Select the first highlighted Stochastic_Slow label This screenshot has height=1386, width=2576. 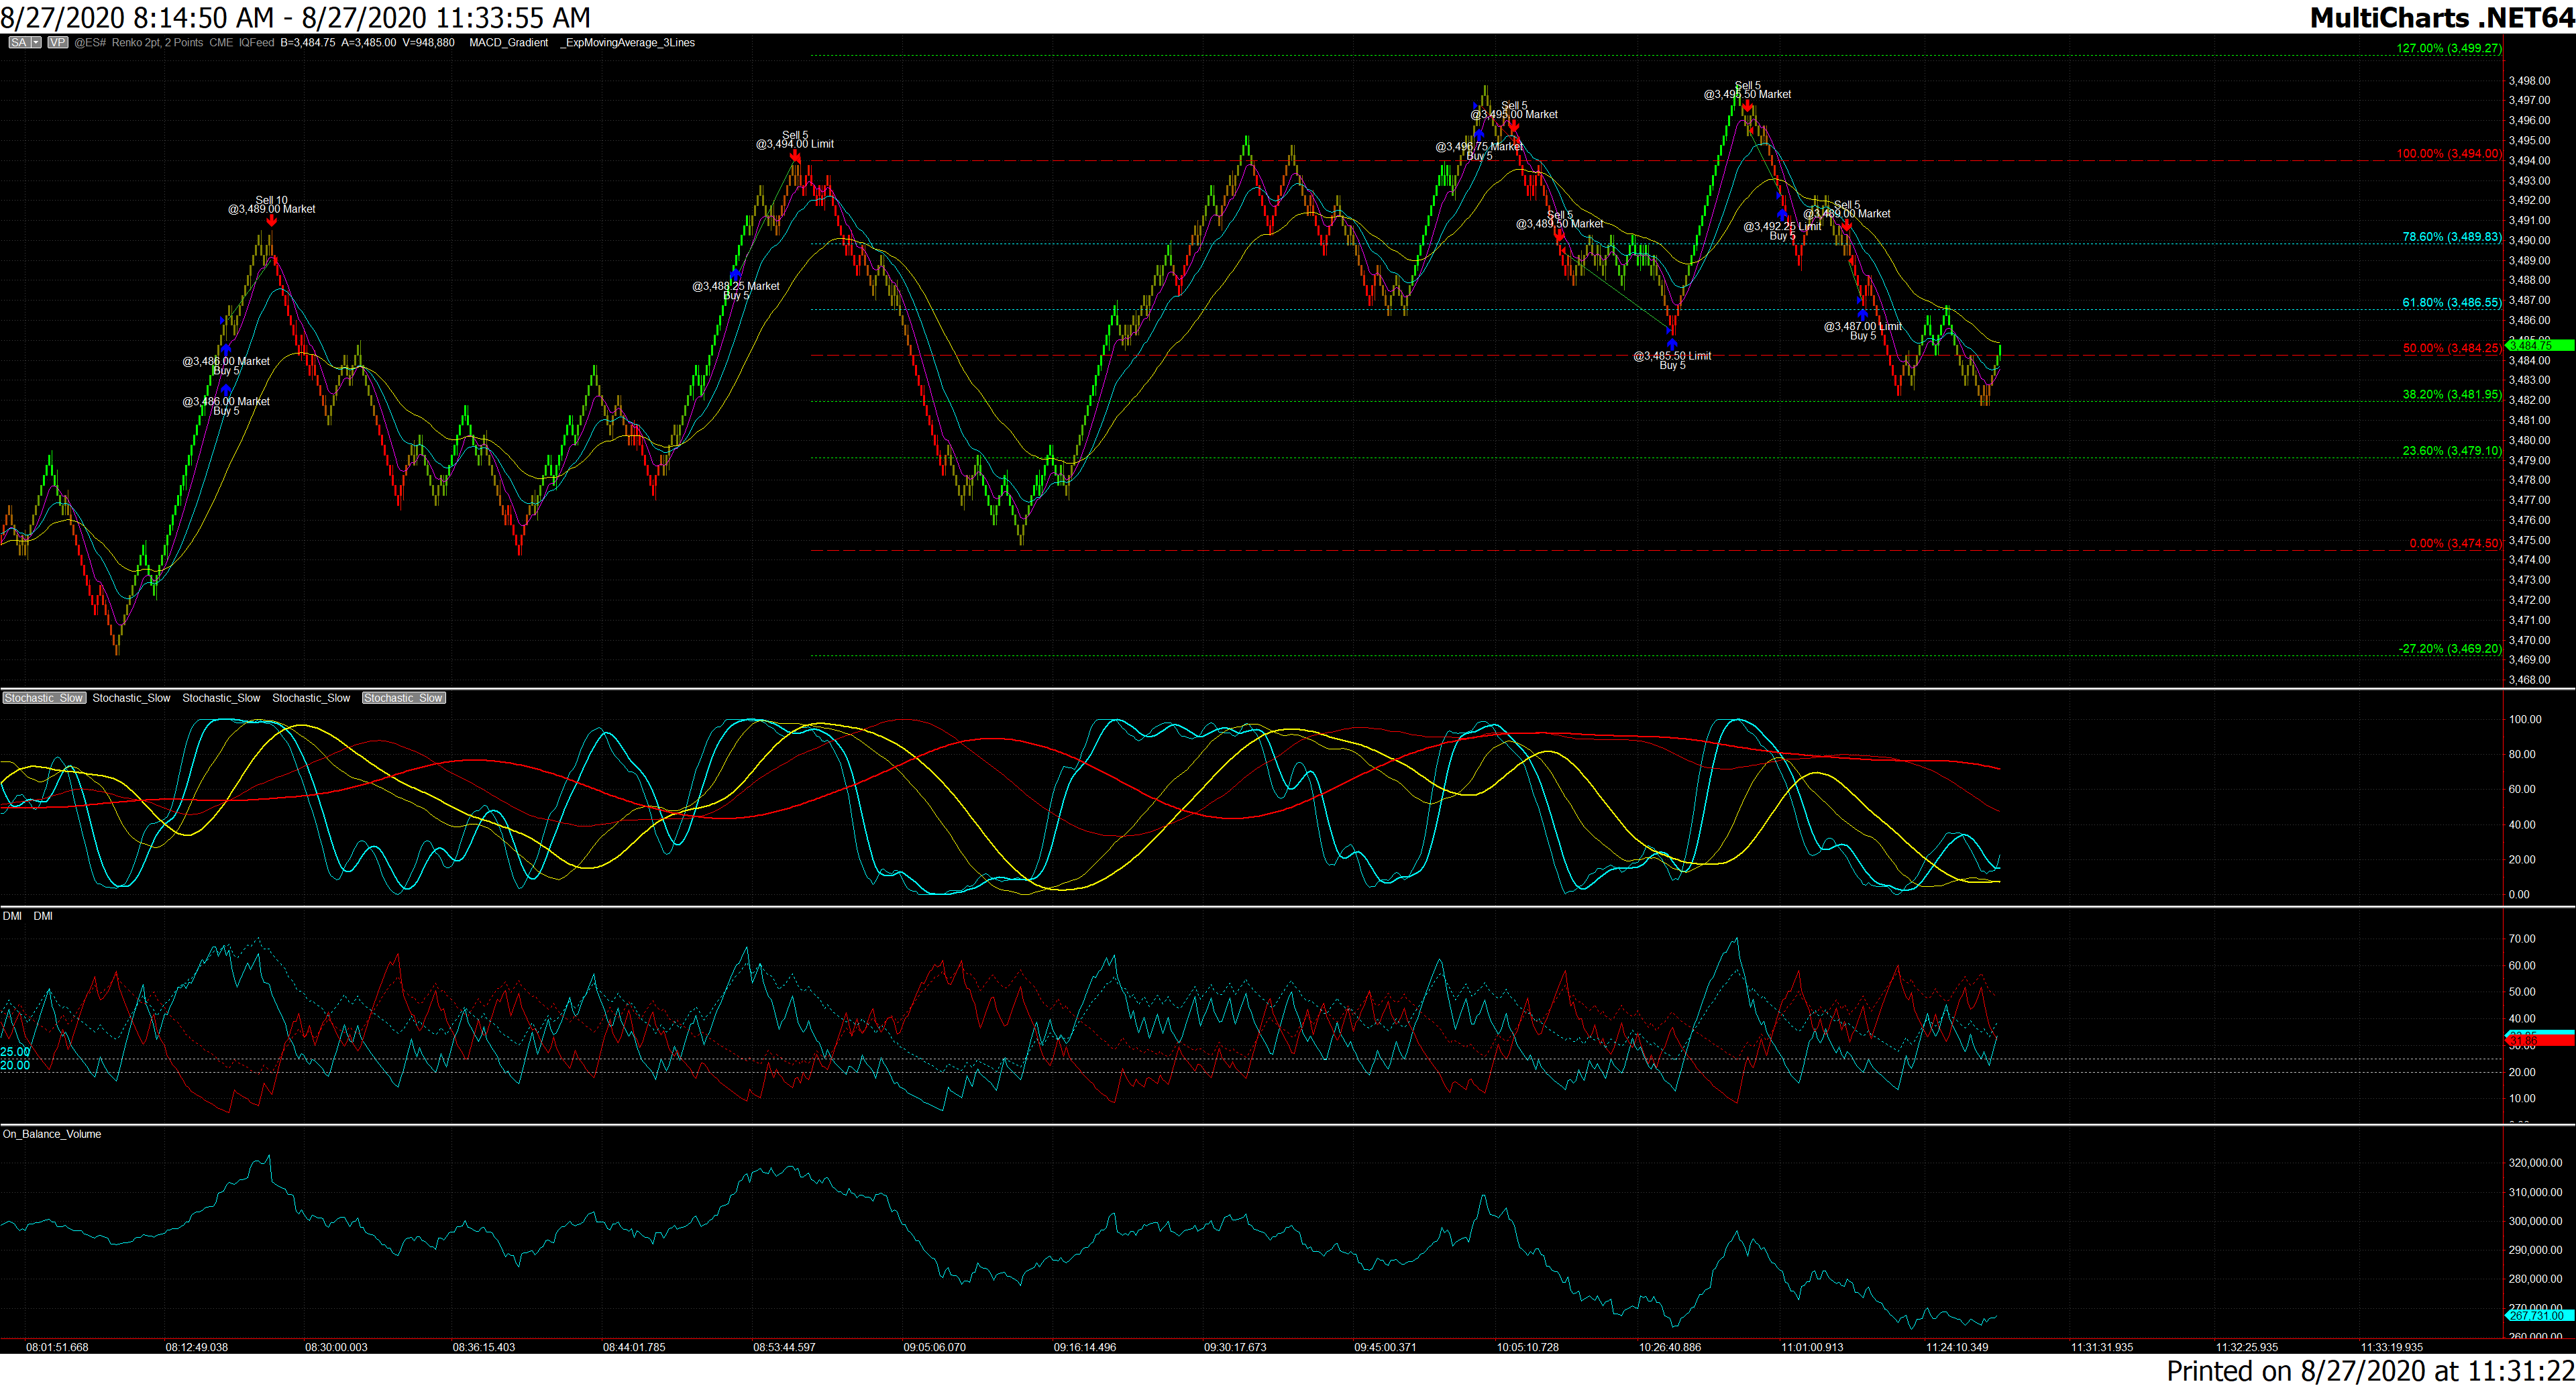44,698
